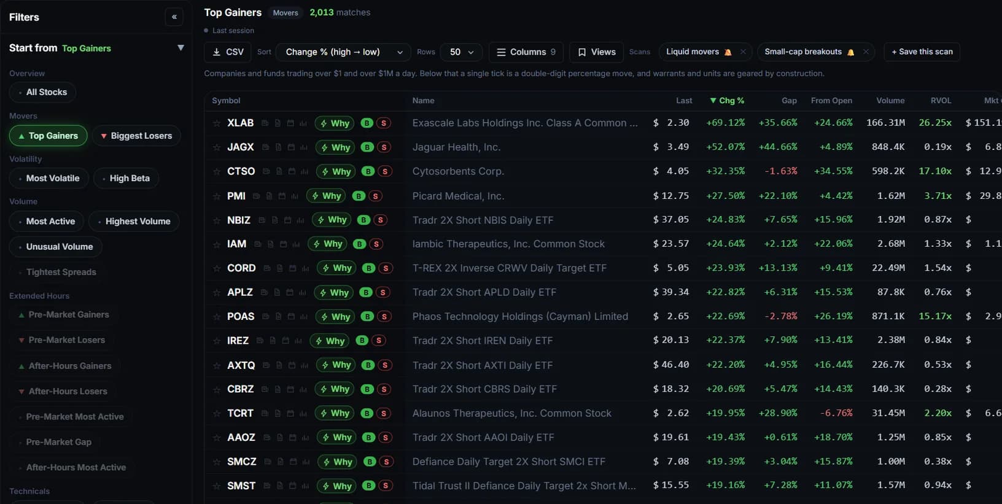Click the Volume column header
The height and width of the screenshot is (504, 1002).
[x=890, y=101]
